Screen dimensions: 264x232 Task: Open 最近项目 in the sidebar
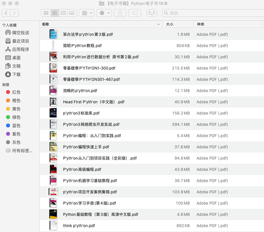pos(17,41)
